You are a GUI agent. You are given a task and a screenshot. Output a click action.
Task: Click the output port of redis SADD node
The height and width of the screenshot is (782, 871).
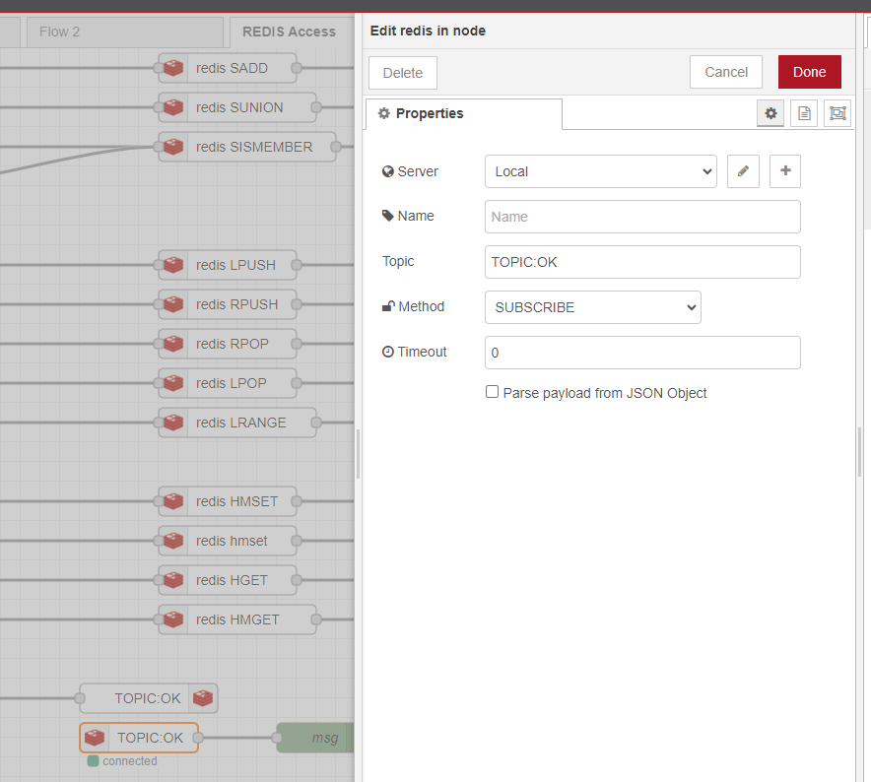pos(297,68)
